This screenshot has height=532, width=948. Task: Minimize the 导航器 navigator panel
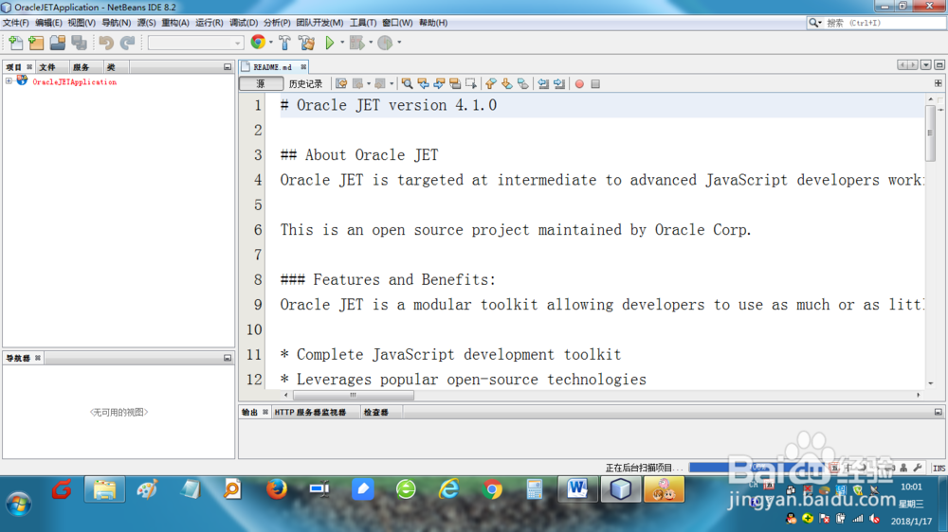[228, 358]
